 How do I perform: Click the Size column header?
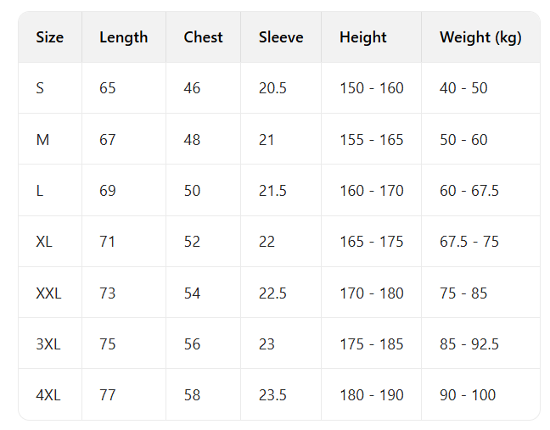[50, 37]
